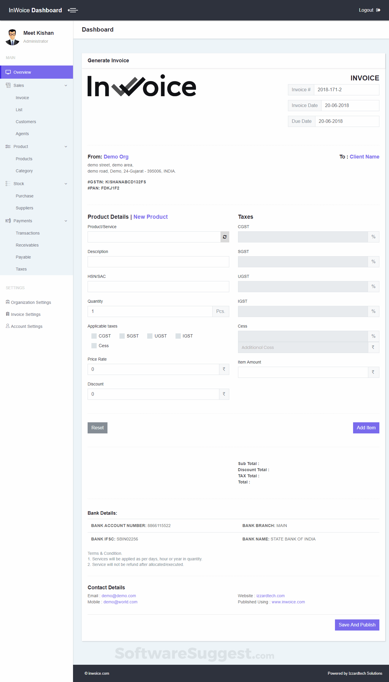This screenshot has width=389, height=682.
Task: Click the sidebar collapse hamburger arrow icon
Action: click(x=73, y=10)
